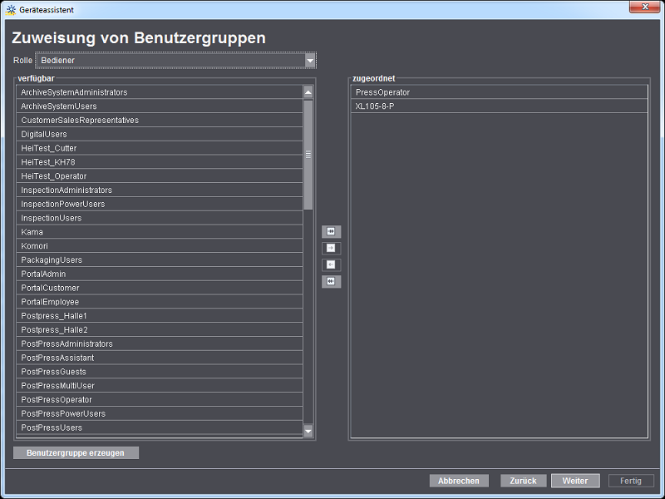
Task: Click the Rolle combo box showing Bediener
Action: [170, 61]
